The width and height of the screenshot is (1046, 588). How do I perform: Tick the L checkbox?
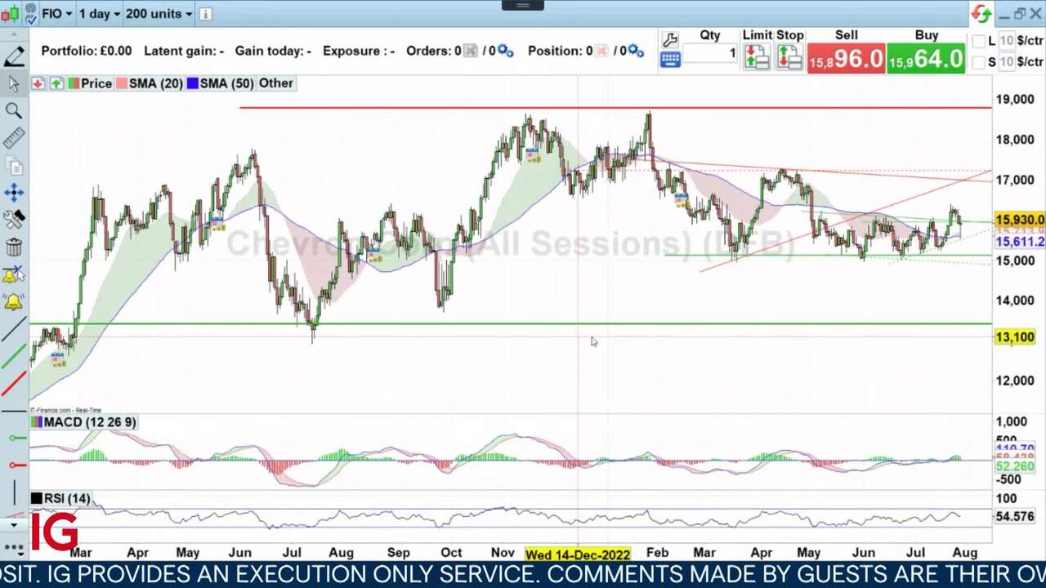point(979,41)
